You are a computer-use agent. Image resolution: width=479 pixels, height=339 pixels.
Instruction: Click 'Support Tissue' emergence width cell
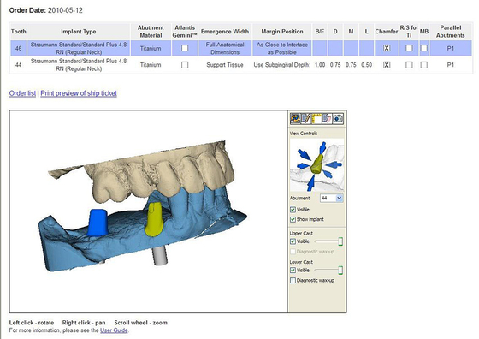tap(225, 65)
